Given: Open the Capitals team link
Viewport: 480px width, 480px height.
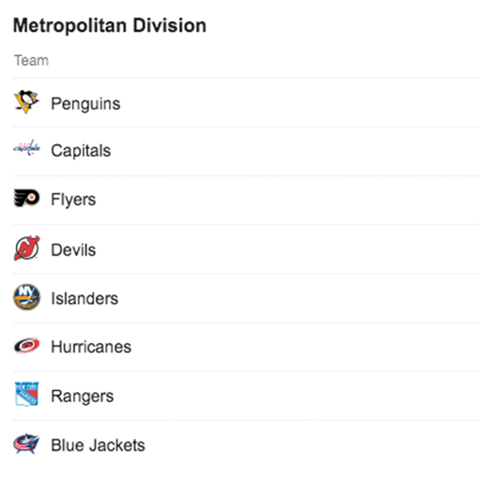Looking at the screenshot, I should click(x=80, y=151).
